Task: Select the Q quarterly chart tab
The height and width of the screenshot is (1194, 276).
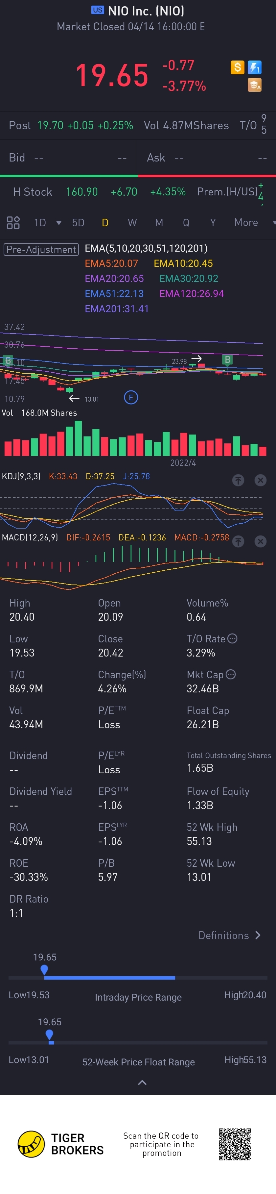Action: [x=186, y=222]
